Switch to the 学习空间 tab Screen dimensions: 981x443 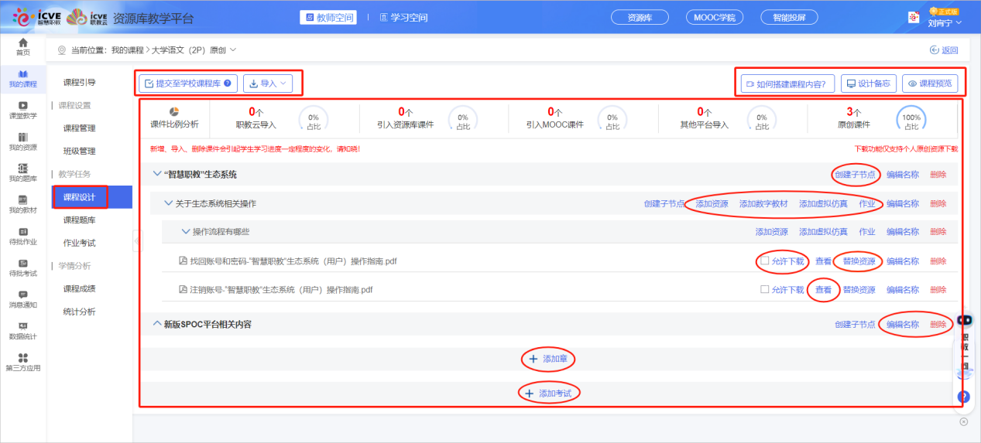coord(398,17)
